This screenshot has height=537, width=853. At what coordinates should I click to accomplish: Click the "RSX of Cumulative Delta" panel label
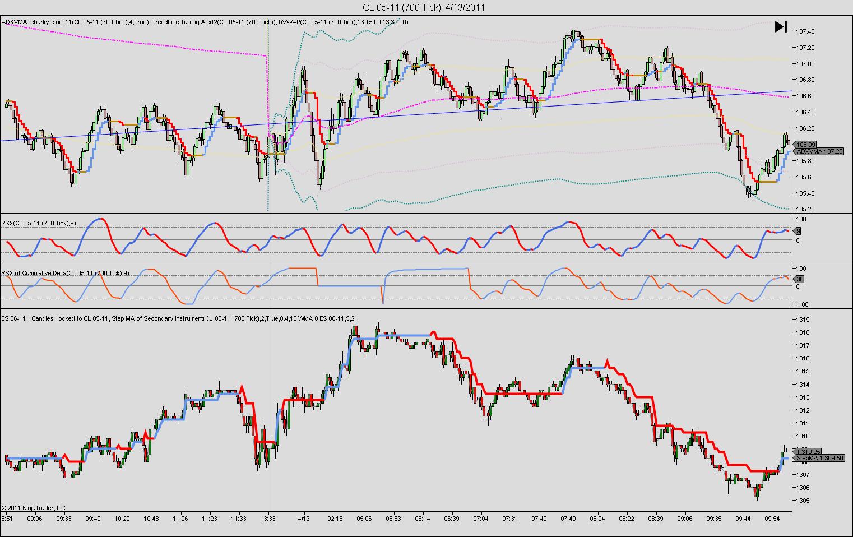click(x=66, y=273)
